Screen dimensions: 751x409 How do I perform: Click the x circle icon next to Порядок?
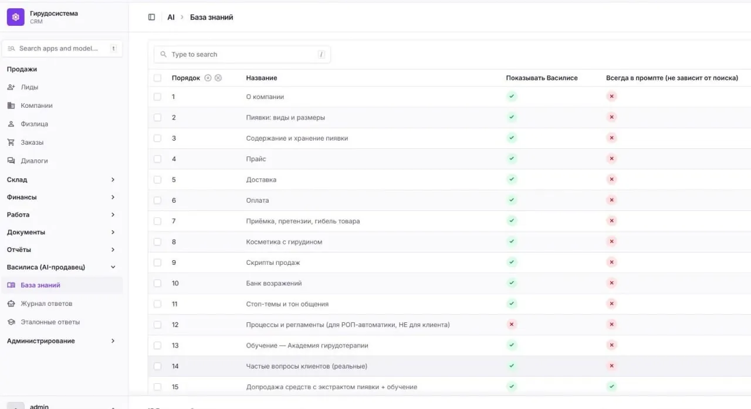[x=218, y=78]
